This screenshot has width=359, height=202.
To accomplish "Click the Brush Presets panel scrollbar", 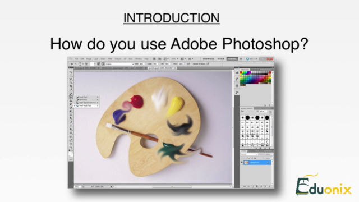I will point(272,131).
